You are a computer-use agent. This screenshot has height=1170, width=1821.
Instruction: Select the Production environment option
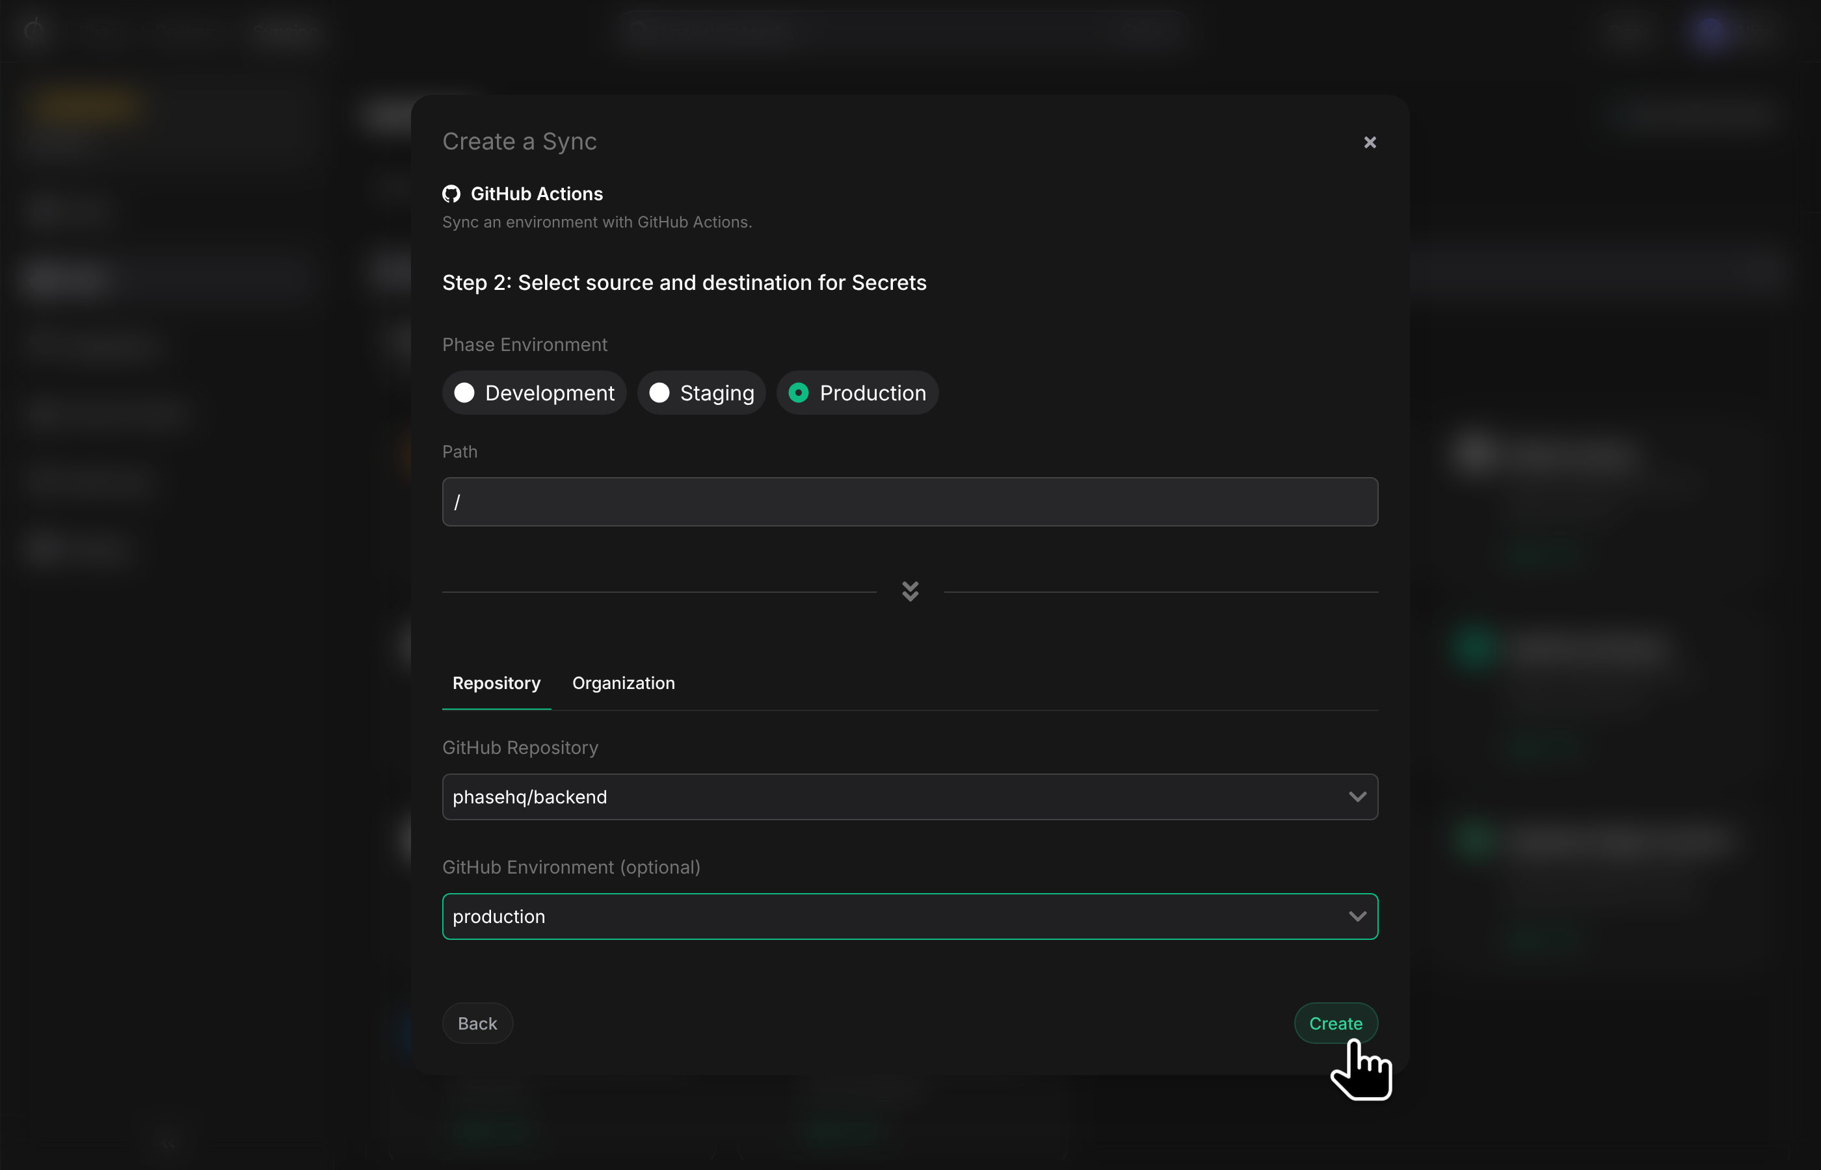click(x=857, y=393)
